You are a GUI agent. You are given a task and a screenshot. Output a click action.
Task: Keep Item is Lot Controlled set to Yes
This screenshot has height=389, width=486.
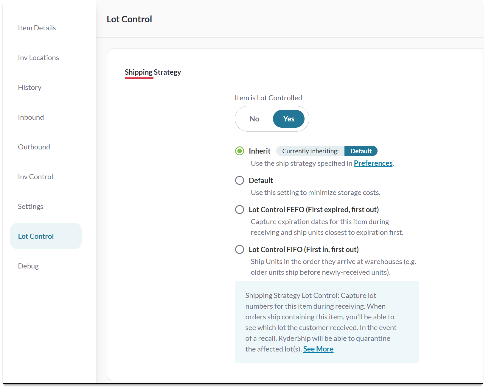coord(288,119)
